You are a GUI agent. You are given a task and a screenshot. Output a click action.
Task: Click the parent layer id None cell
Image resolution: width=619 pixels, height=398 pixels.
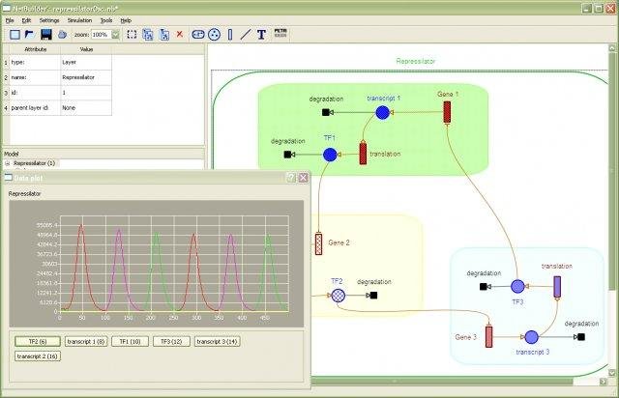[x=86, y=107]
